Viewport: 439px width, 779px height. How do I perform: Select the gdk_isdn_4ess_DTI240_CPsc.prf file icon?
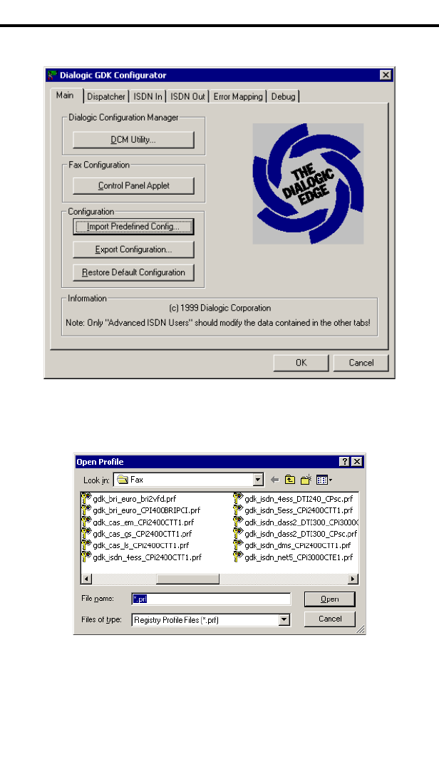click(x=238, y=498)
